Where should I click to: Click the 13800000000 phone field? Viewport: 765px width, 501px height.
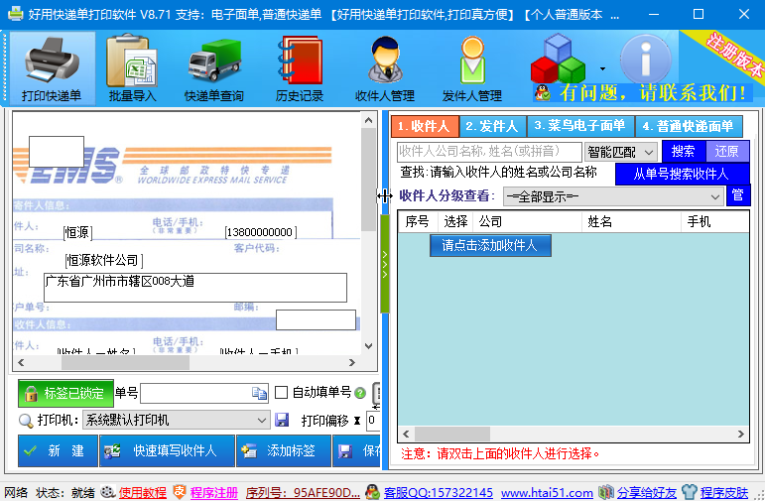pyautogui.click(x=261, y=232)
